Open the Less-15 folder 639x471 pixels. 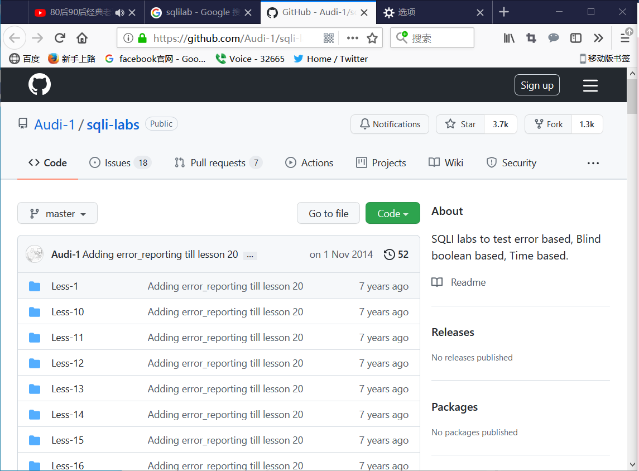67,440
